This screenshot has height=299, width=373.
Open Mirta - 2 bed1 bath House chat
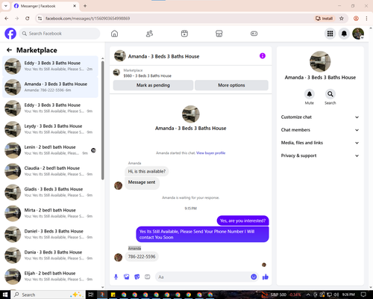(50, 213)
